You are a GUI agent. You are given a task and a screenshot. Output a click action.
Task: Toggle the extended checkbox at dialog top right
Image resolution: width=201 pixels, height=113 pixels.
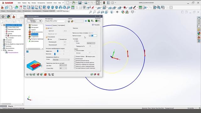[x=93, y=25]
